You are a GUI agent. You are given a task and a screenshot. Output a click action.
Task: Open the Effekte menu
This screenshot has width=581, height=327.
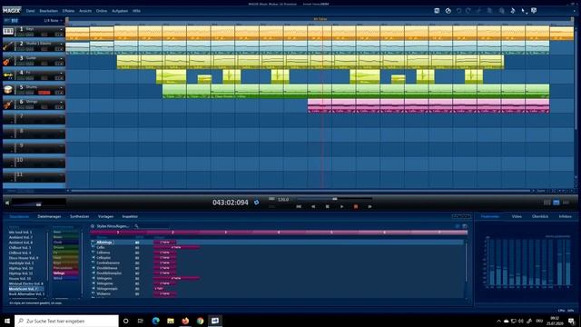click(x=68, y=11)
